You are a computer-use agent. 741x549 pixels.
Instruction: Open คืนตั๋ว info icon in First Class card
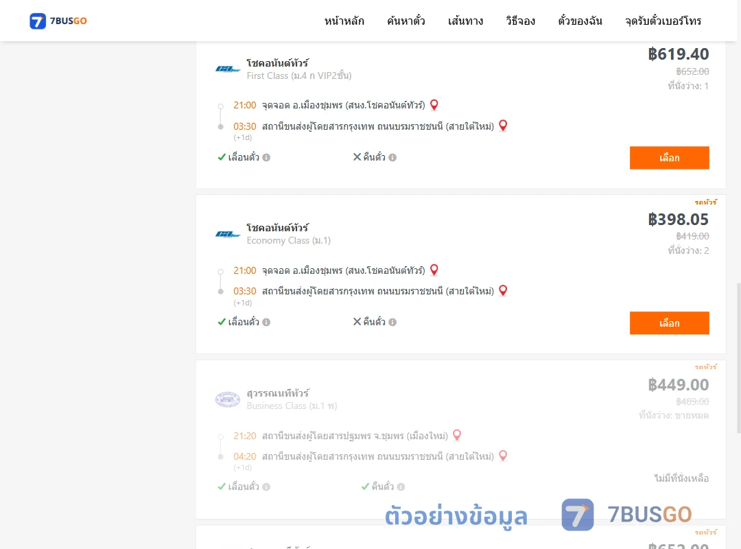pos(392,157)
